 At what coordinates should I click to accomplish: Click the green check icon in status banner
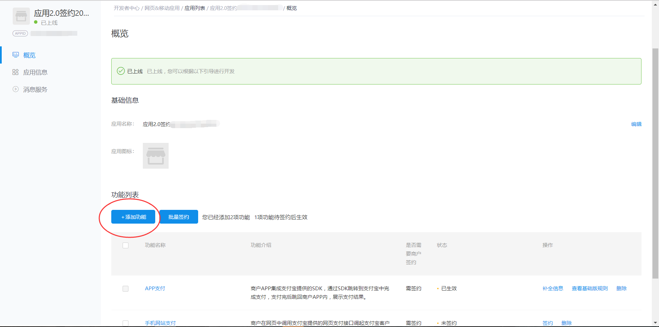point(121,71)
